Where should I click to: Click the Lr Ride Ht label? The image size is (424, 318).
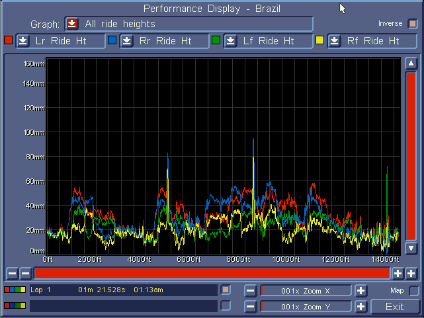(x=61, y=41)
